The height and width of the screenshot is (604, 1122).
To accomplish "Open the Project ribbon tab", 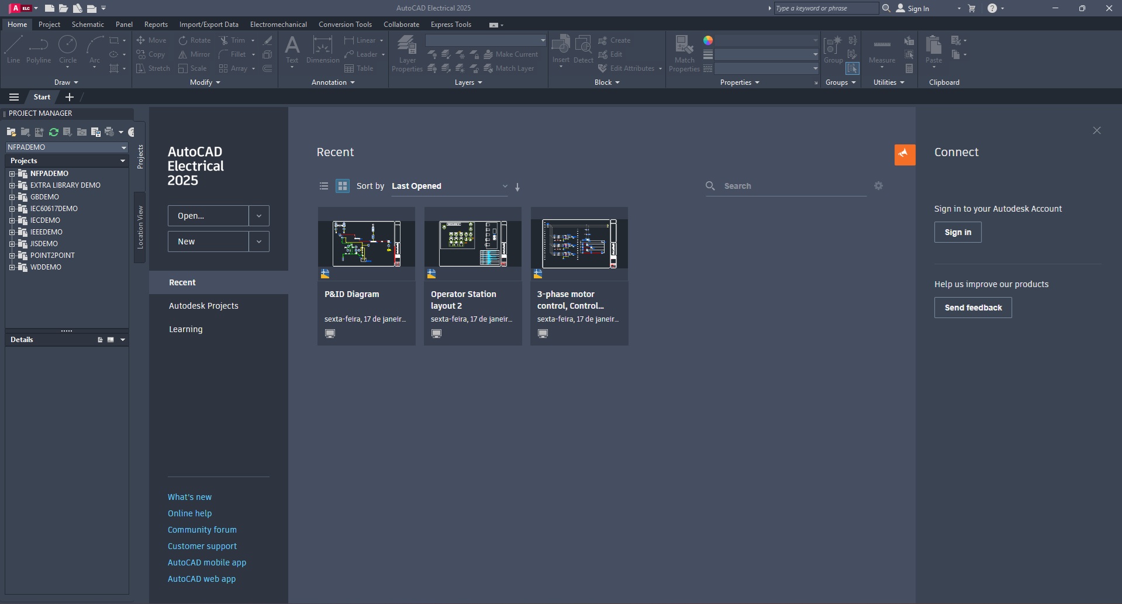I will (50, 25).
